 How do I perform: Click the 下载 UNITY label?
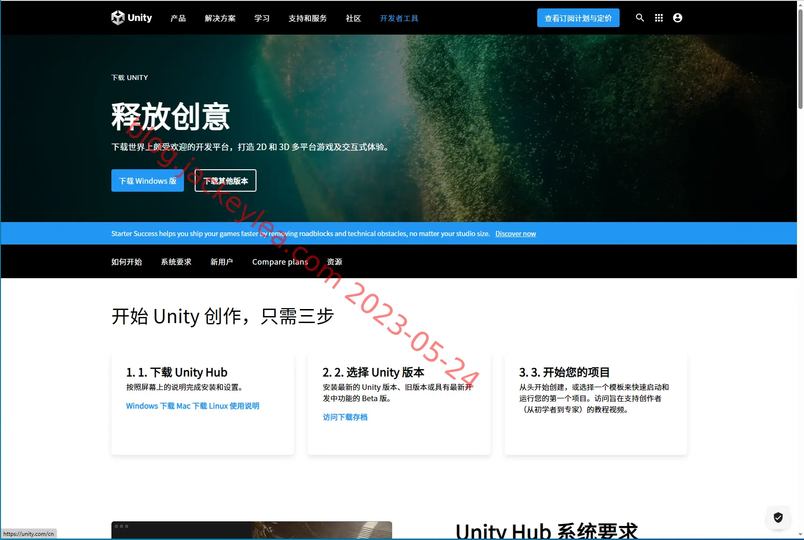coord(130,78)
